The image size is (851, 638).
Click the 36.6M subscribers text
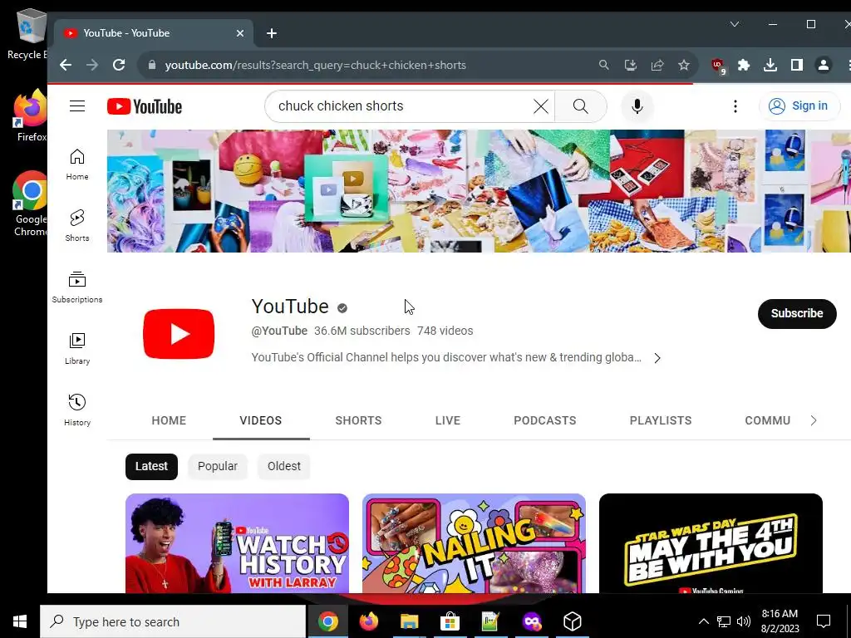tap(362, 331)
